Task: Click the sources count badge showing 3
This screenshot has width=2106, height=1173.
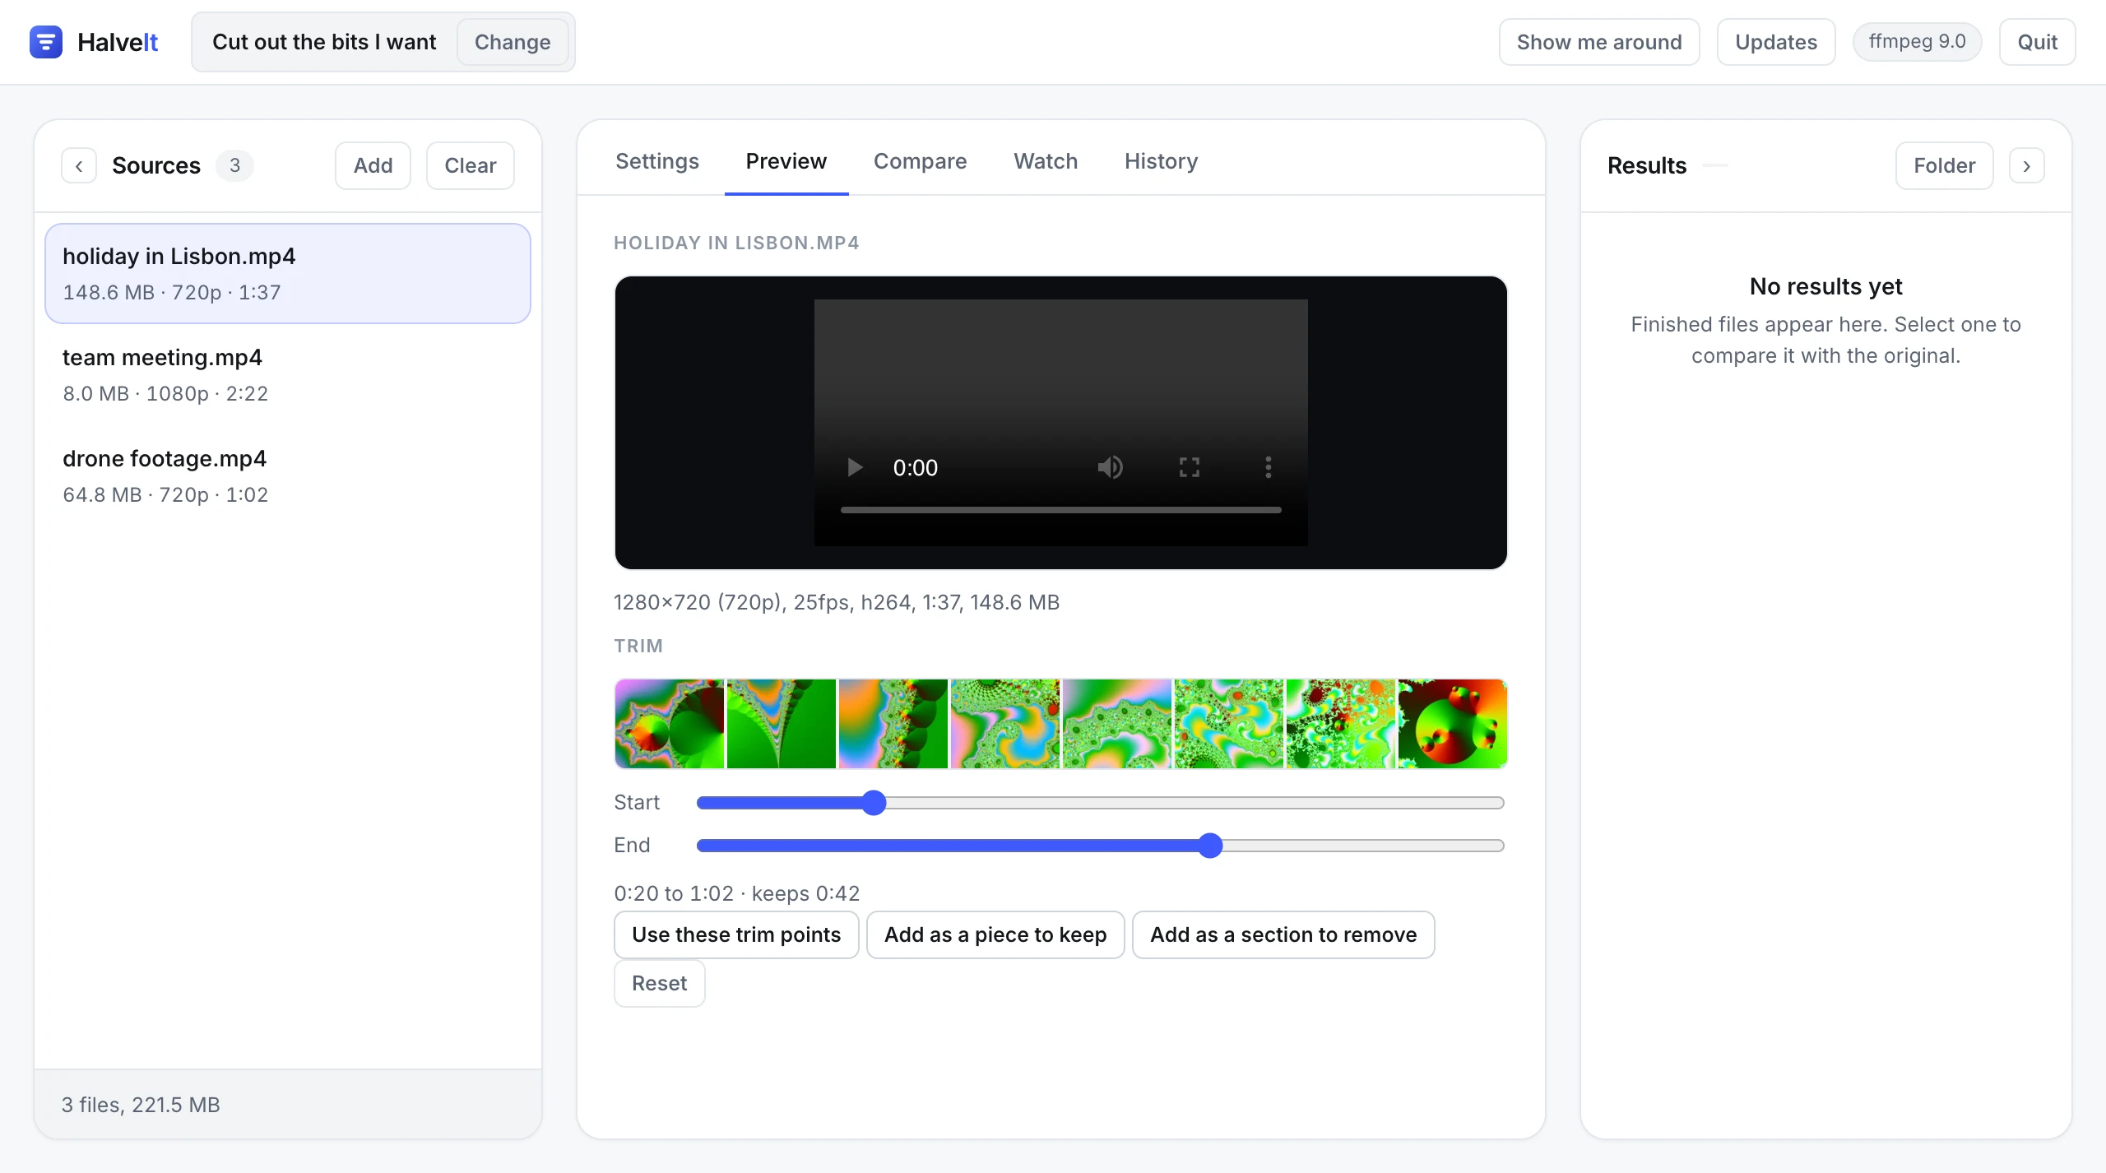Action: (234, 165)
